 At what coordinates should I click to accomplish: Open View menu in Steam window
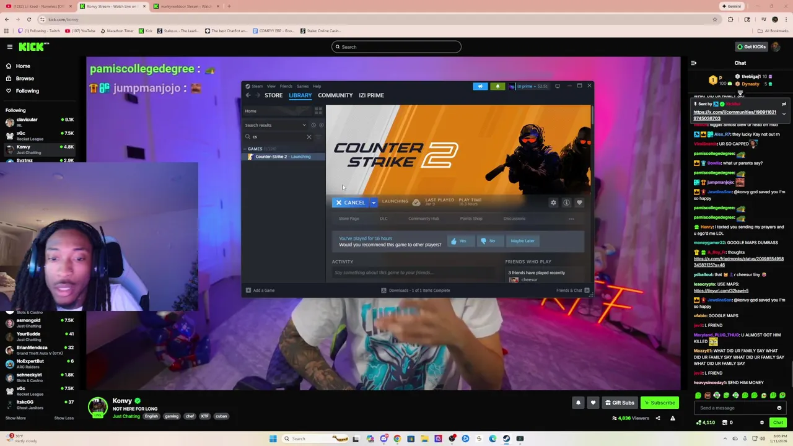click(271, 86)
